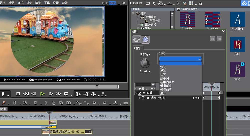Click the folder icon in EDIUS effects toolbar
This screenshot has height=136, width=250.
[x=148, y=3]
